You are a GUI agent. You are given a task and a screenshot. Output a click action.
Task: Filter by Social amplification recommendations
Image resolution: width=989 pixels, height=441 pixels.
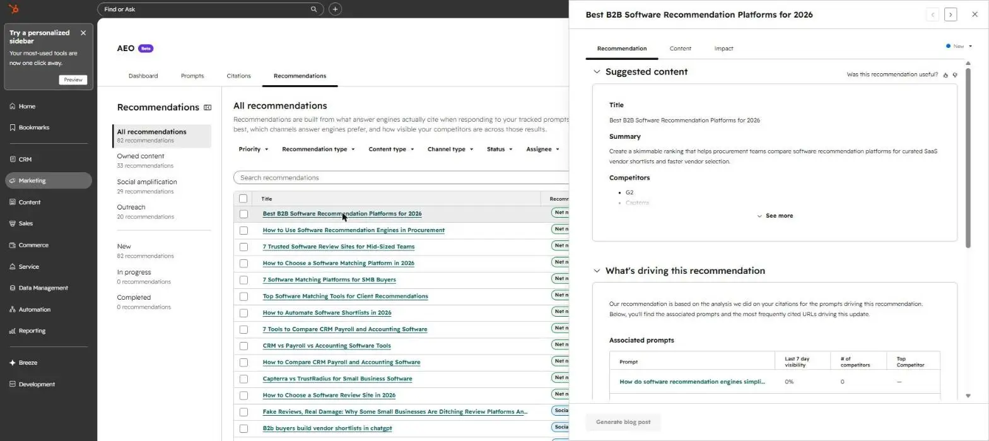(161, 186)
